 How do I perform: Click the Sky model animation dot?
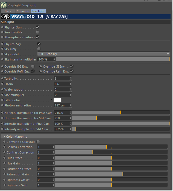[x=2, y=54]
